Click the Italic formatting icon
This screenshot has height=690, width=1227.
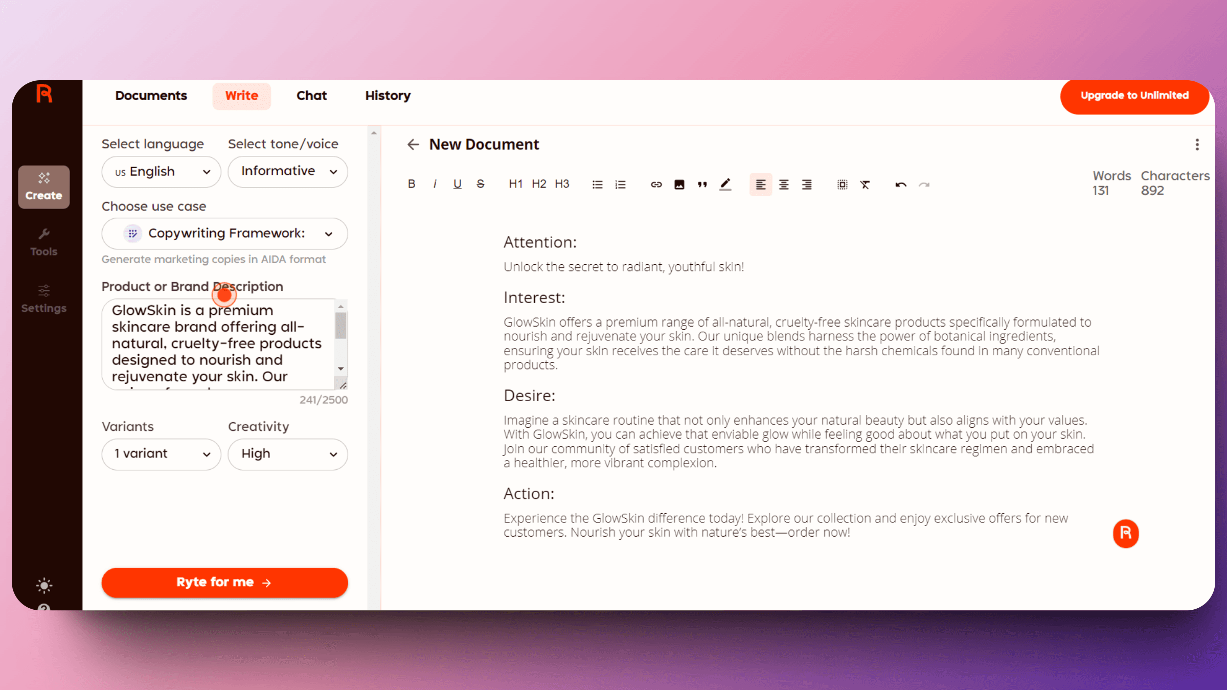pos(434,185)
